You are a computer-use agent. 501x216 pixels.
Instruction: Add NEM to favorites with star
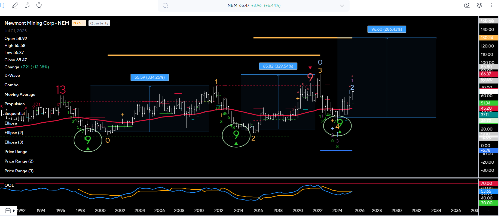pos(39,5)
